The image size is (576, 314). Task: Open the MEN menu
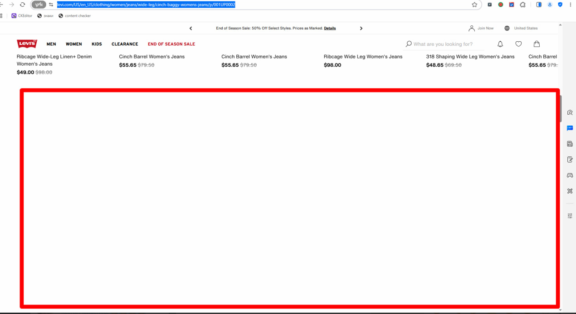[51, 44]
